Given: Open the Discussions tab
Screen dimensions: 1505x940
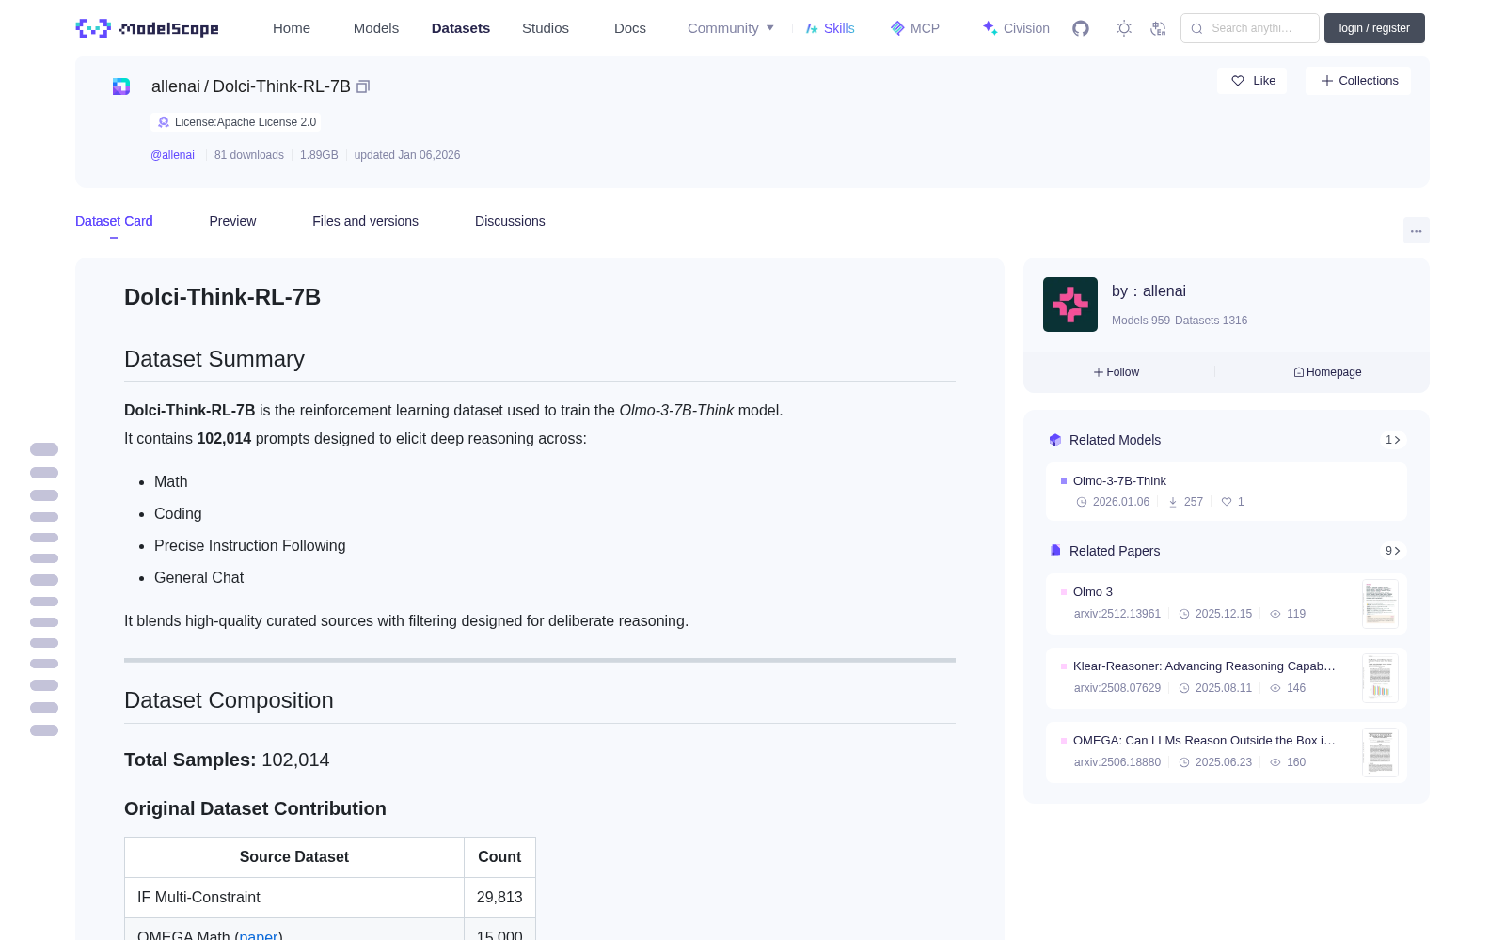Looking at the screenshot, I should point(510,221).
